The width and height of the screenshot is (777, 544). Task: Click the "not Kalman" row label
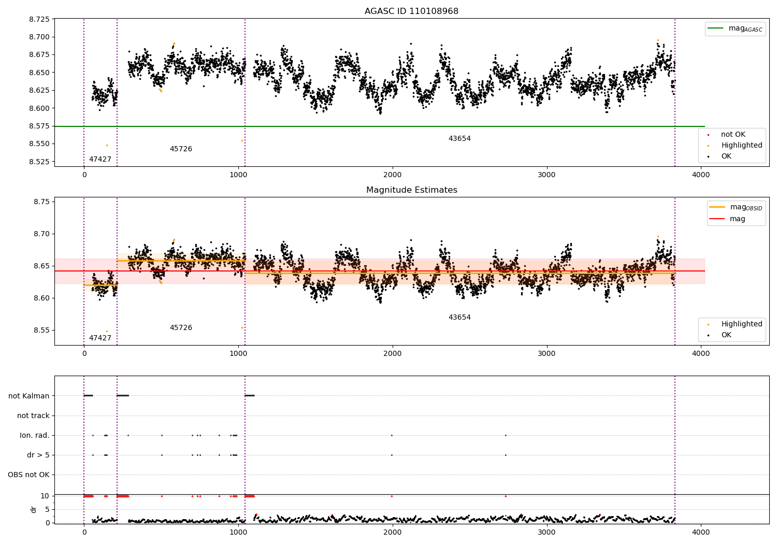(x=29, y=396)
